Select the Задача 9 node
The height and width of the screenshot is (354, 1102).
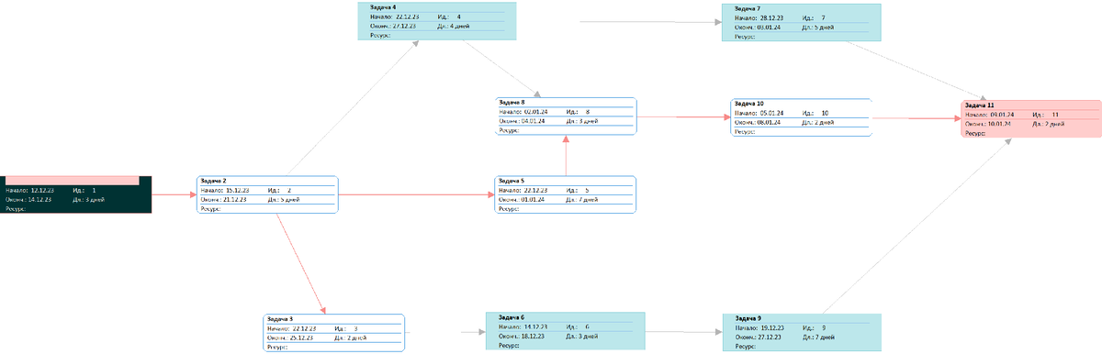(802, 332)
